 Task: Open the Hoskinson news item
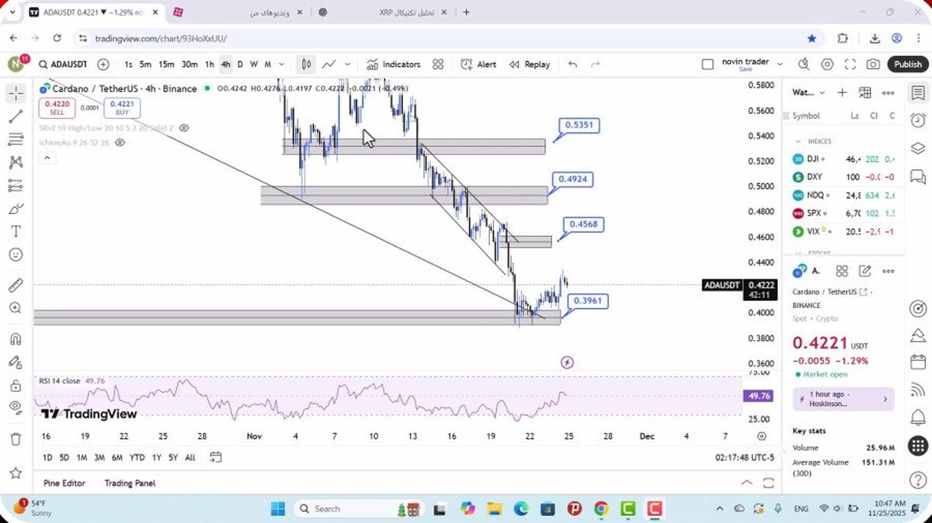click(843, 399)
